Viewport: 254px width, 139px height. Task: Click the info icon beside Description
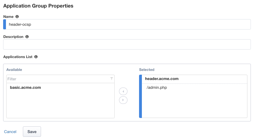(27, 37)
